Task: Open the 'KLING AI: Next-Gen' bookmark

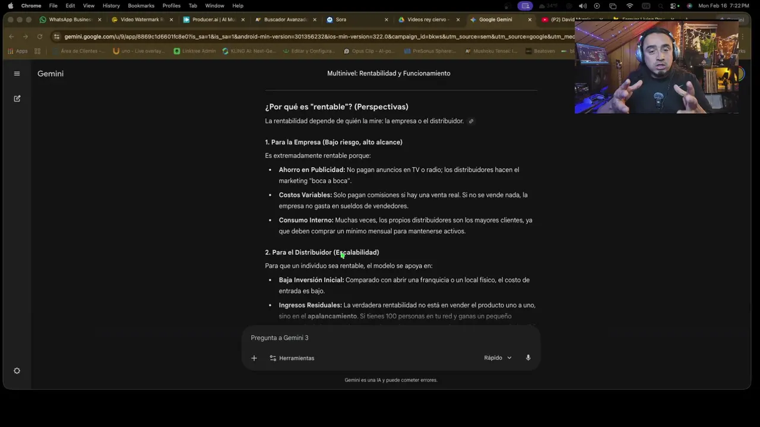Action: pos(249,51)
